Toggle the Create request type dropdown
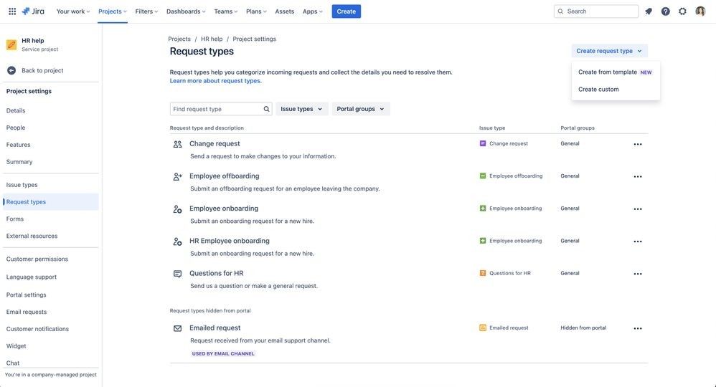 tap(609, 51)
